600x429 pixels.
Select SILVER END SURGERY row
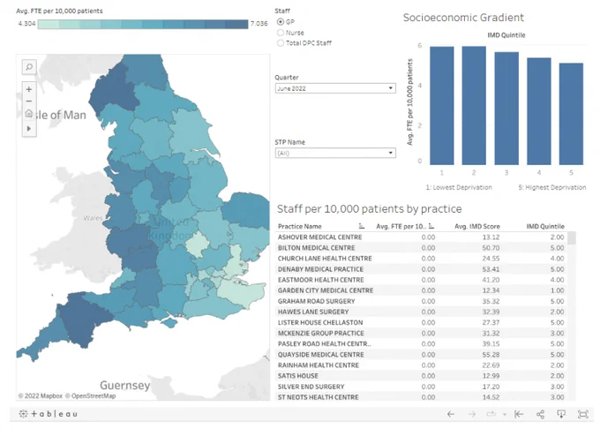tap(421, 387)
